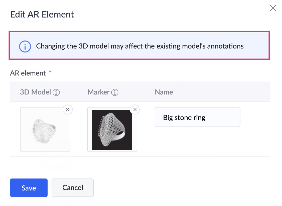Select the 3D model ring thumbnail

click(x=45, y=129)
